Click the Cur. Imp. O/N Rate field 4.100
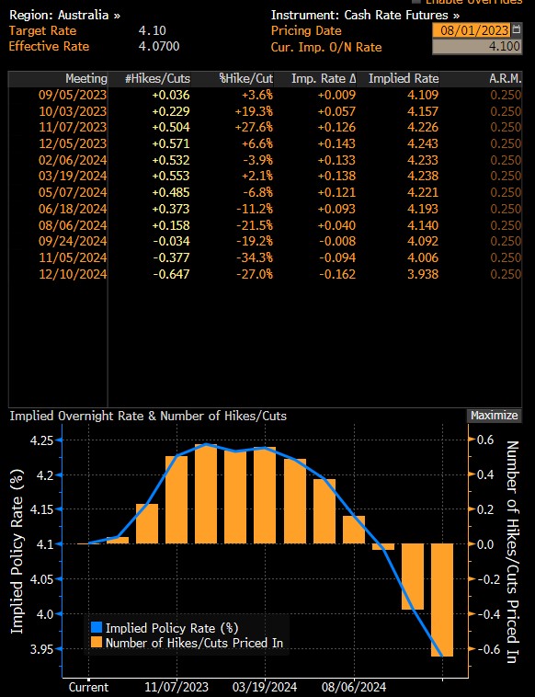The image size is (535, 697). (x=476, y=46)
